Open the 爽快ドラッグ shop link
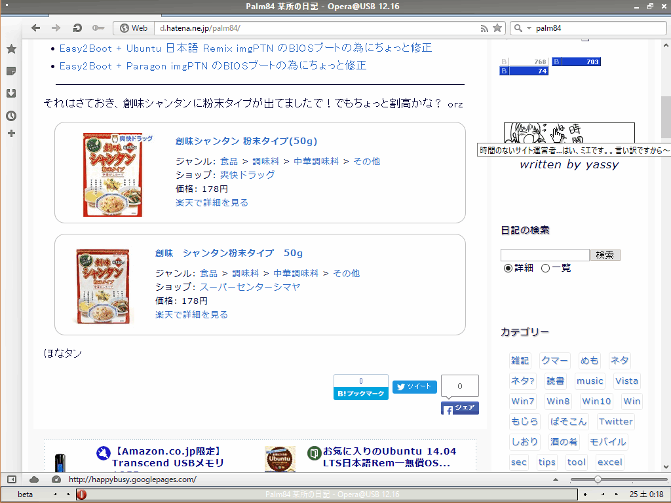 click(x=247, y=174)
